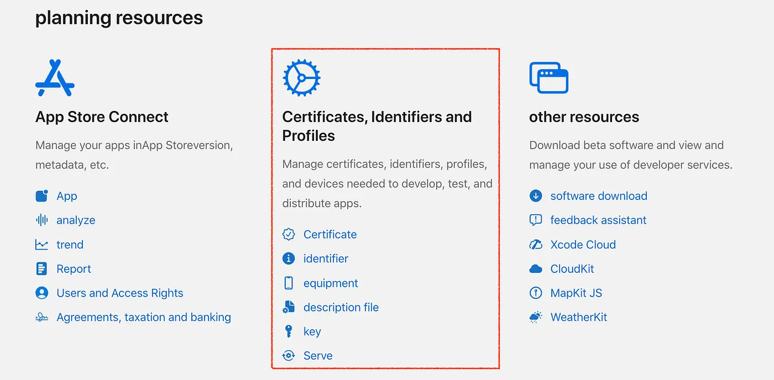
Task: Click the planning resources title
Action: pos(119,18)
